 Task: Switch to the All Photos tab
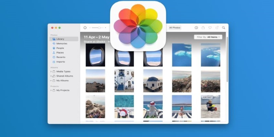point(175,28)
